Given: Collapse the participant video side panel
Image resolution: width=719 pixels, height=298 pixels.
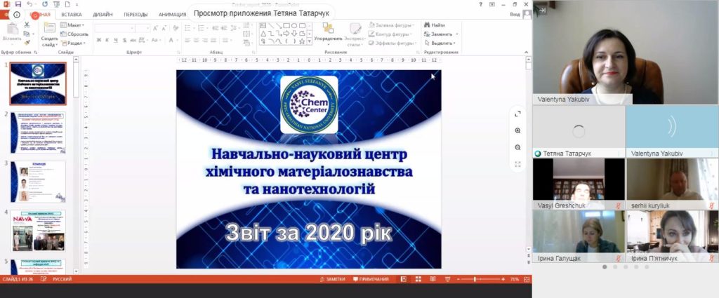Looking at the screenshot, I should (x=542, y=8).
